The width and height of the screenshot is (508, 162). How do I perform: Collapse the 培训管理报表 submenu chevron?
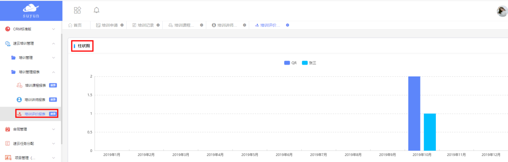tap(54, 72)
